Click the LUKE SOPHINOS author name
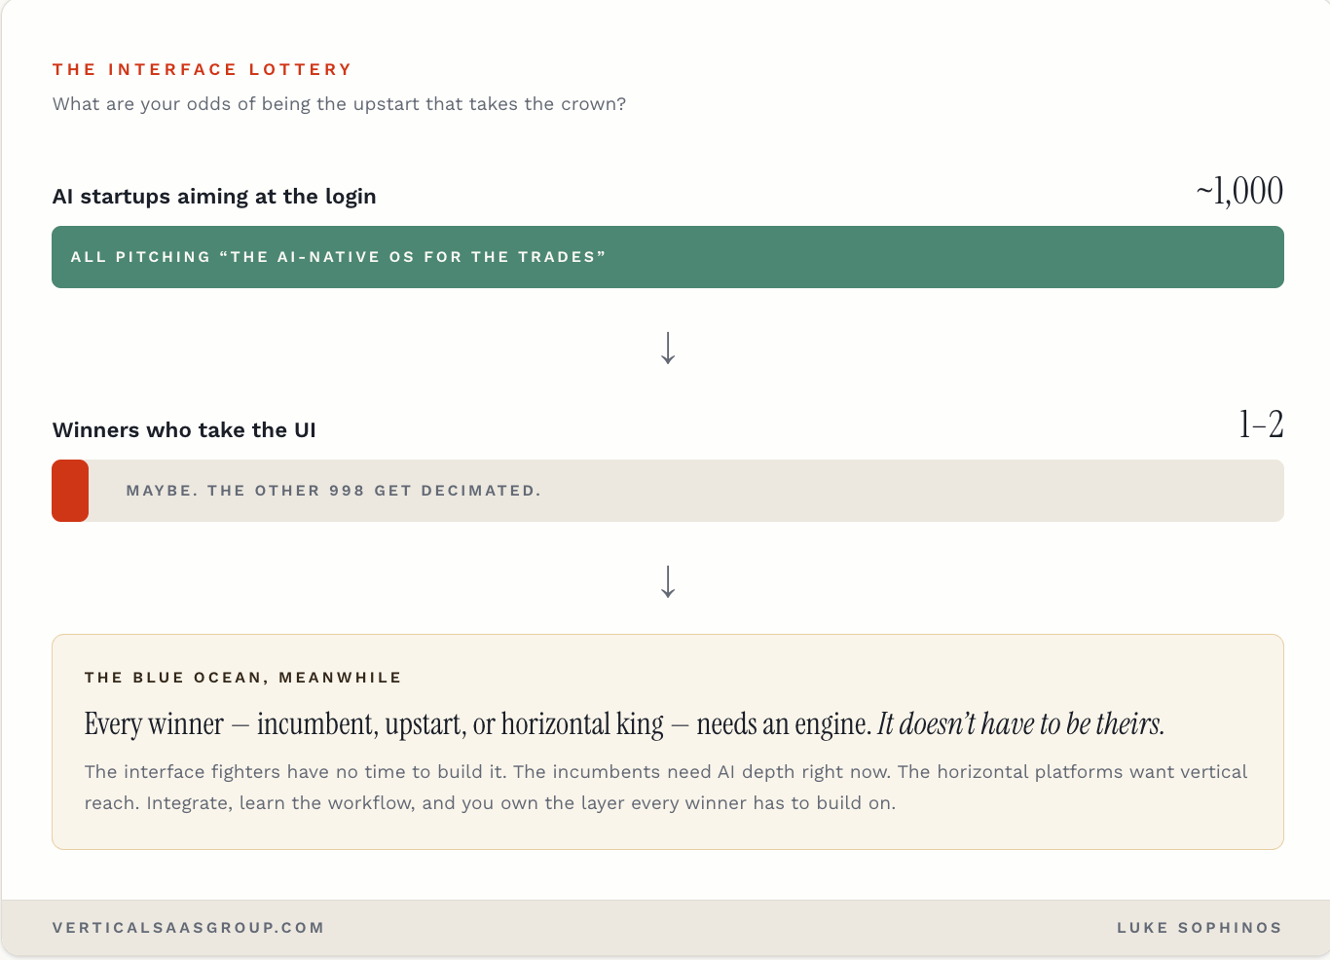The image size is (1330, 960). coord(1200,928)
